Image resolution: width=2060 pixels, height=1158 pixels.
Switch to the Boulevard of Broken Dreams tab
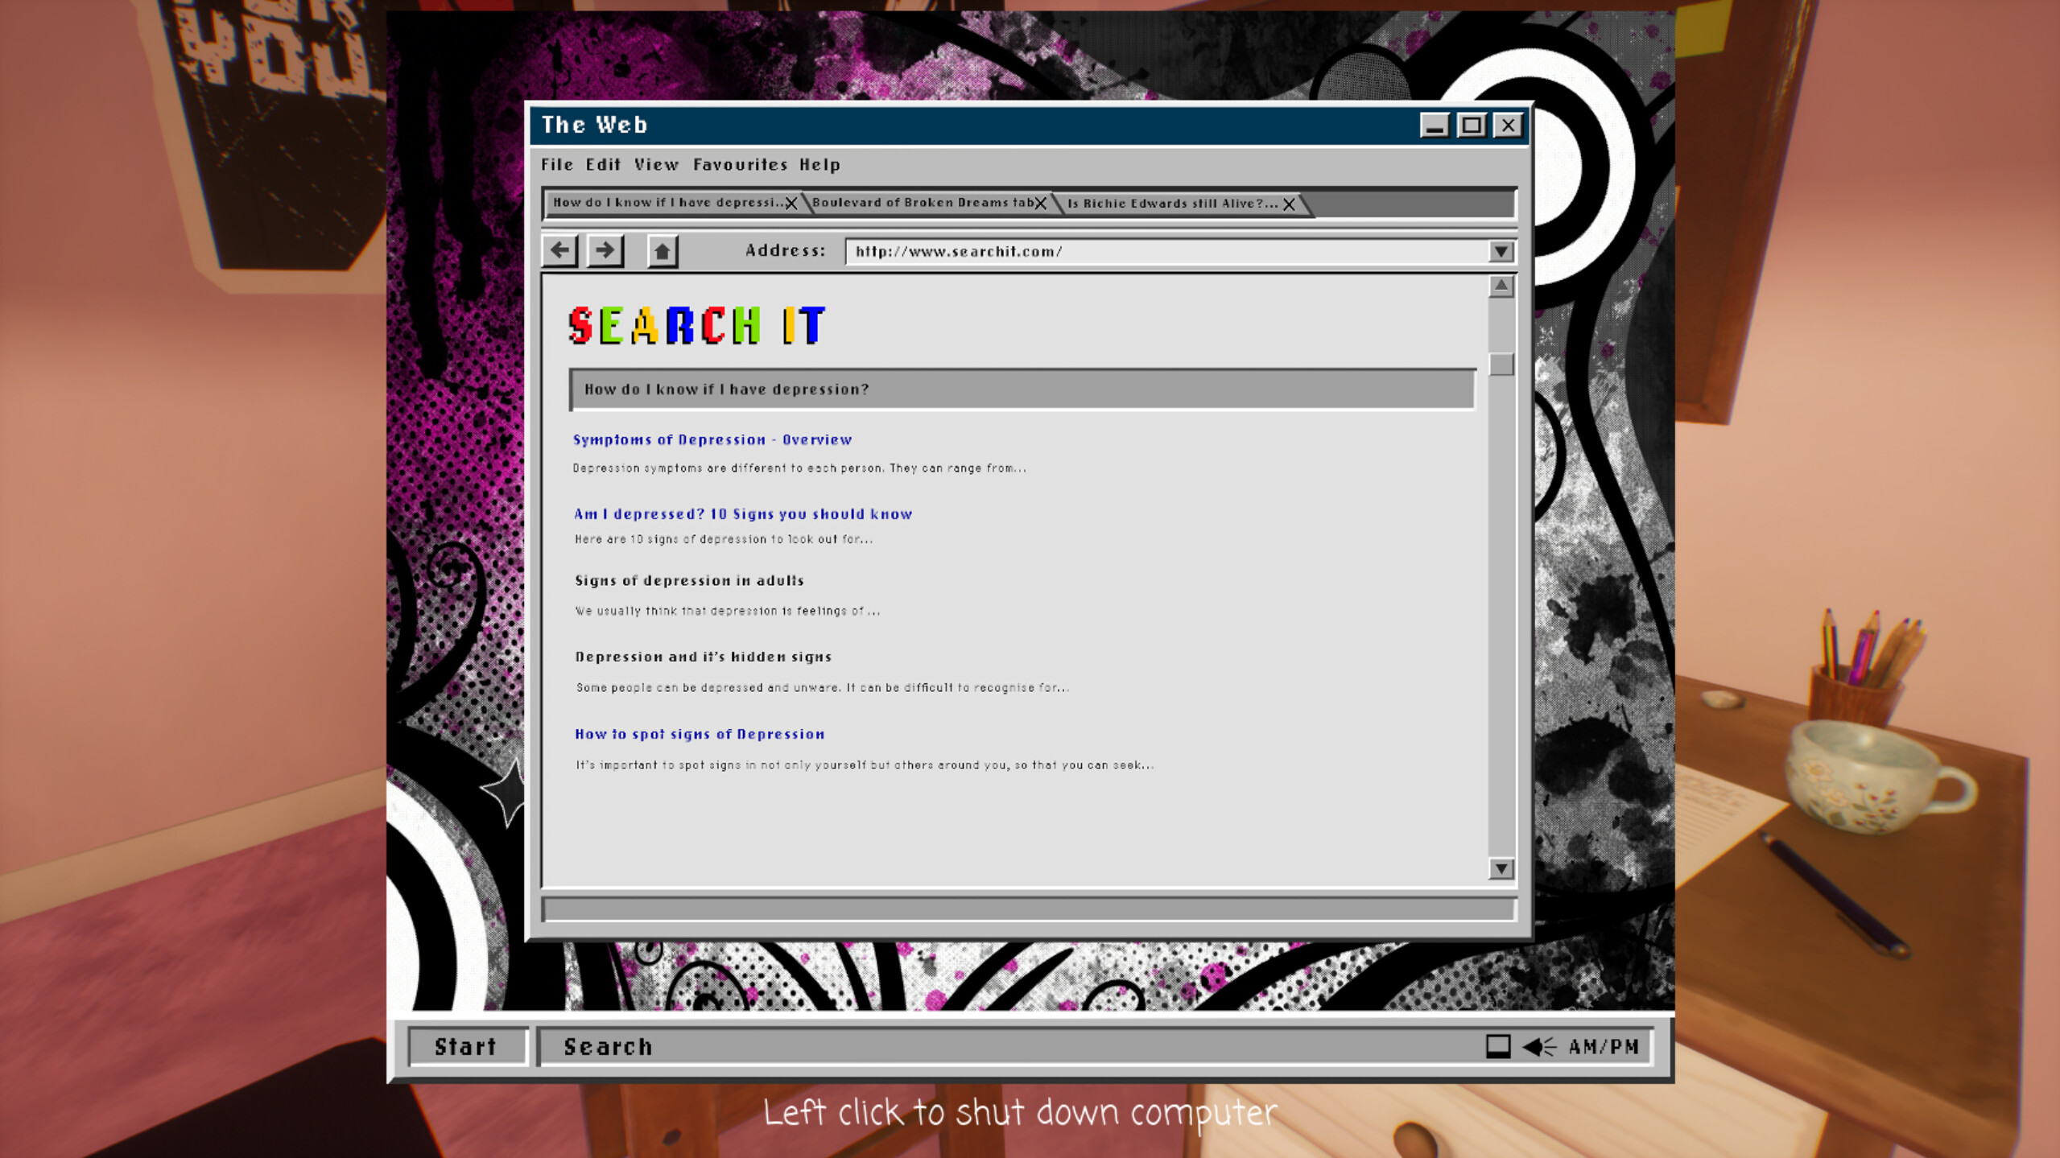923,203
